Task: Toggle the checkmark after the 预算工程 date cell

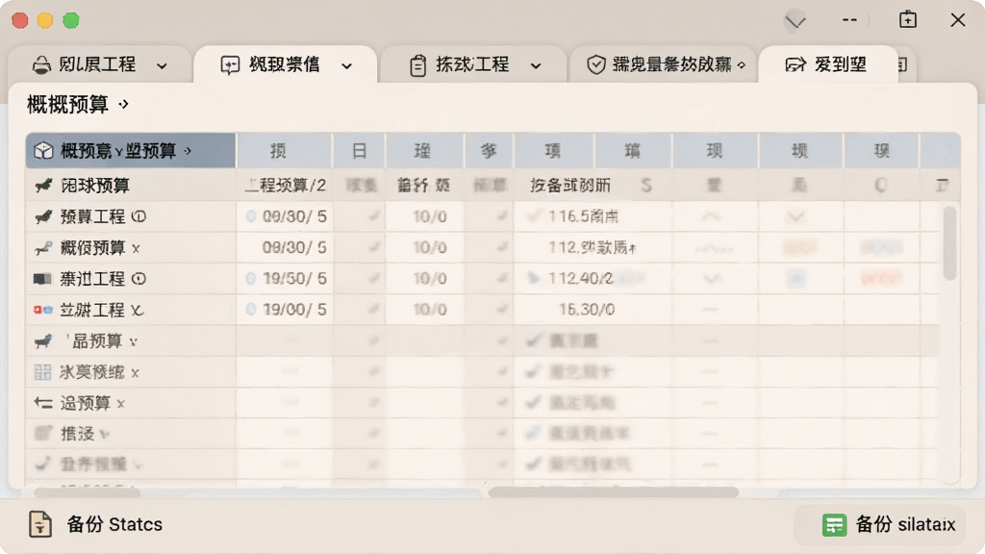Action: tap(374, 216)
